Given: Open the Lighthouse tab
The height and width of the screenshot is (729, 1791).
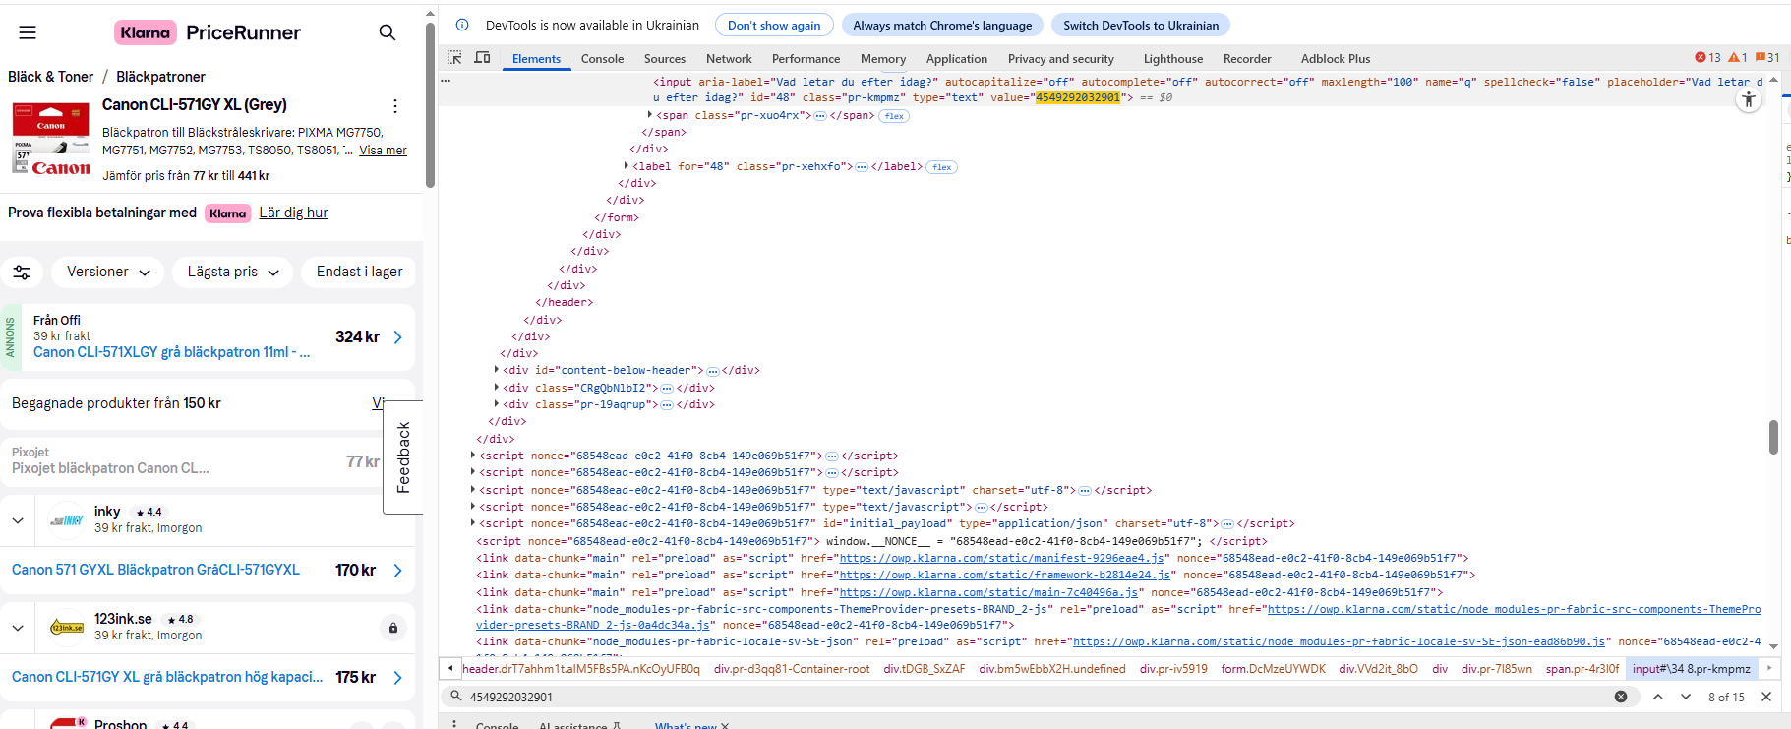Looking at the screenshot, I should [1173, 59].
